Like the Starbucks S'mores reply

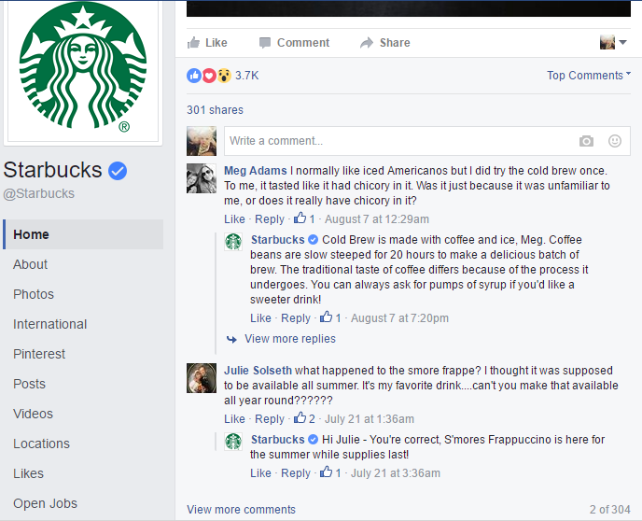pyautogui.click(x=260, y=473)
